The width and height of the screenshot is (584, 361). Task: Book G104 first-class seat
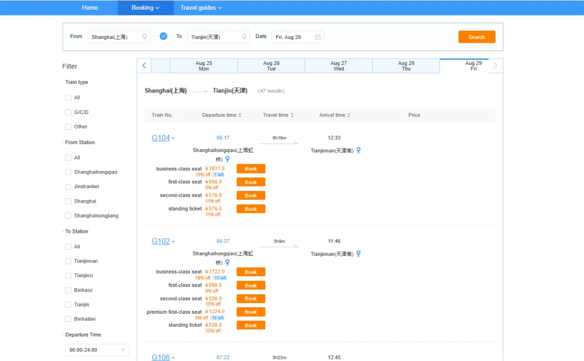click(x=251, y=182)
